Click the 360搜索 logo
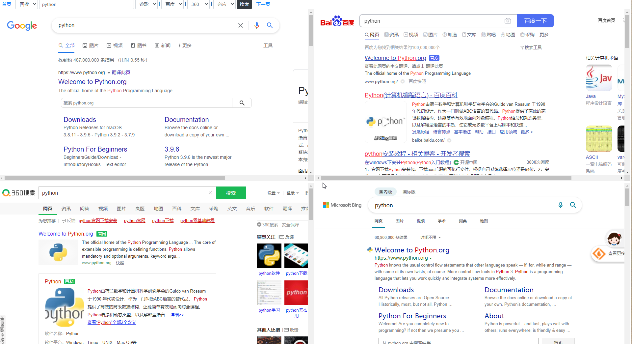The width and height of the screenshot is (632, 344). click(19, 193)
